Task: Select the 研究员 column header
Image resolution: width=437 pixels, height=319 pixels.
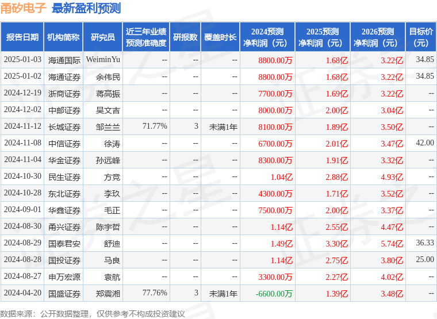Action: [x=102, y=37]
